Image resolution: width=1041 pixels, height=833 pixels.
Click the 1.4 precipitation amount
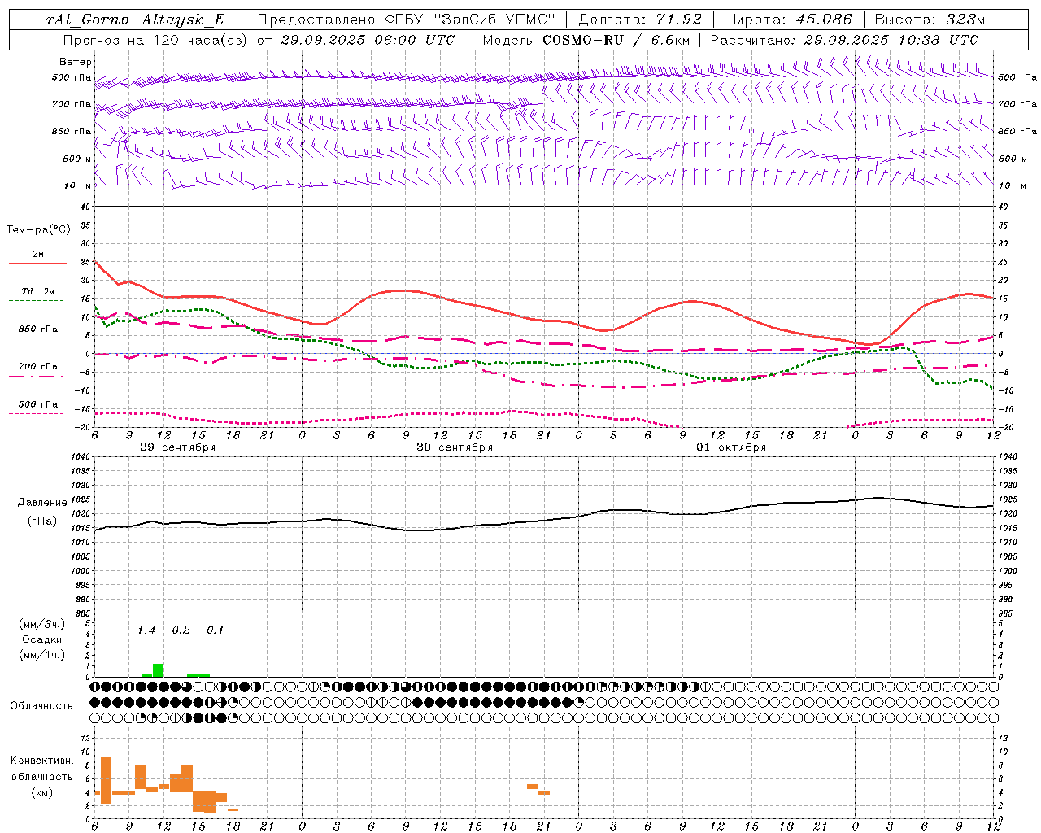[x=146, y=630]
